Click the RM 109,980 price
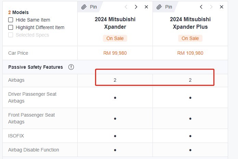The image size is (238, 159). [190, 53]
